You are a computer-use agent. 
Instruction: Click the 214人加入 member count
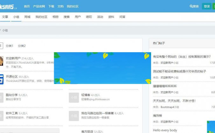click(27, 59)
